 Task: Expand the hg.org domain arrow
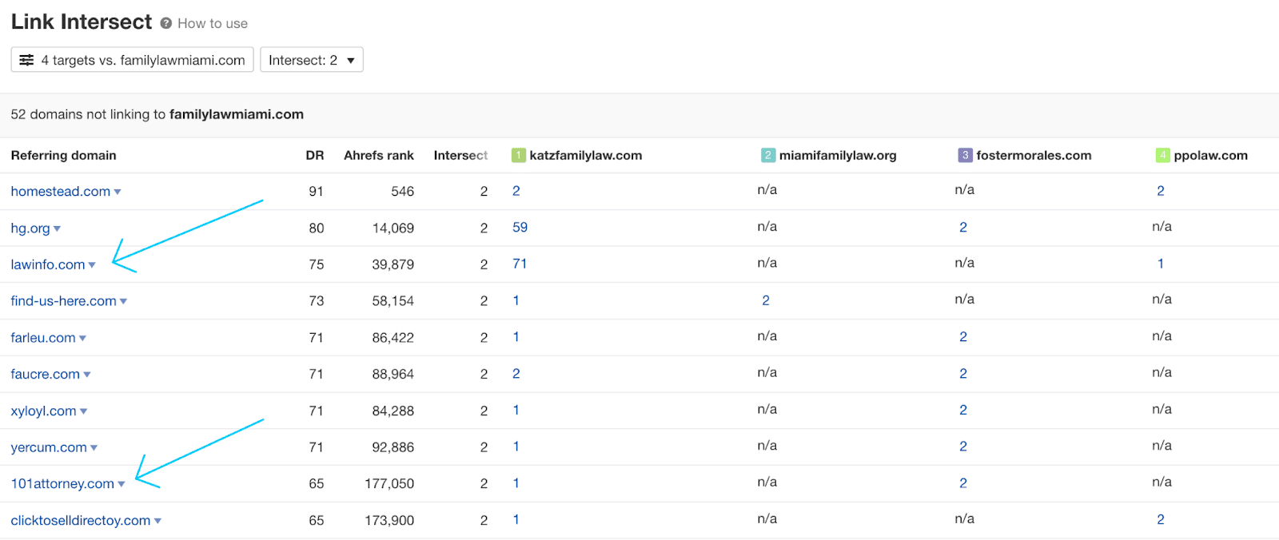tap(57, 228)
